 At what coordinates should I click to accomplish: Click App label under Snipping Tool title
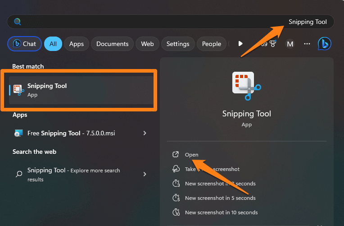pyautogui.click(x=247, y=125)
